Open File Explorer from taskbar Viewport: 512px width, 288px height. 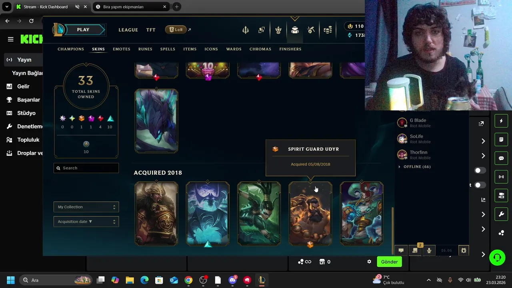click(130, 280)
